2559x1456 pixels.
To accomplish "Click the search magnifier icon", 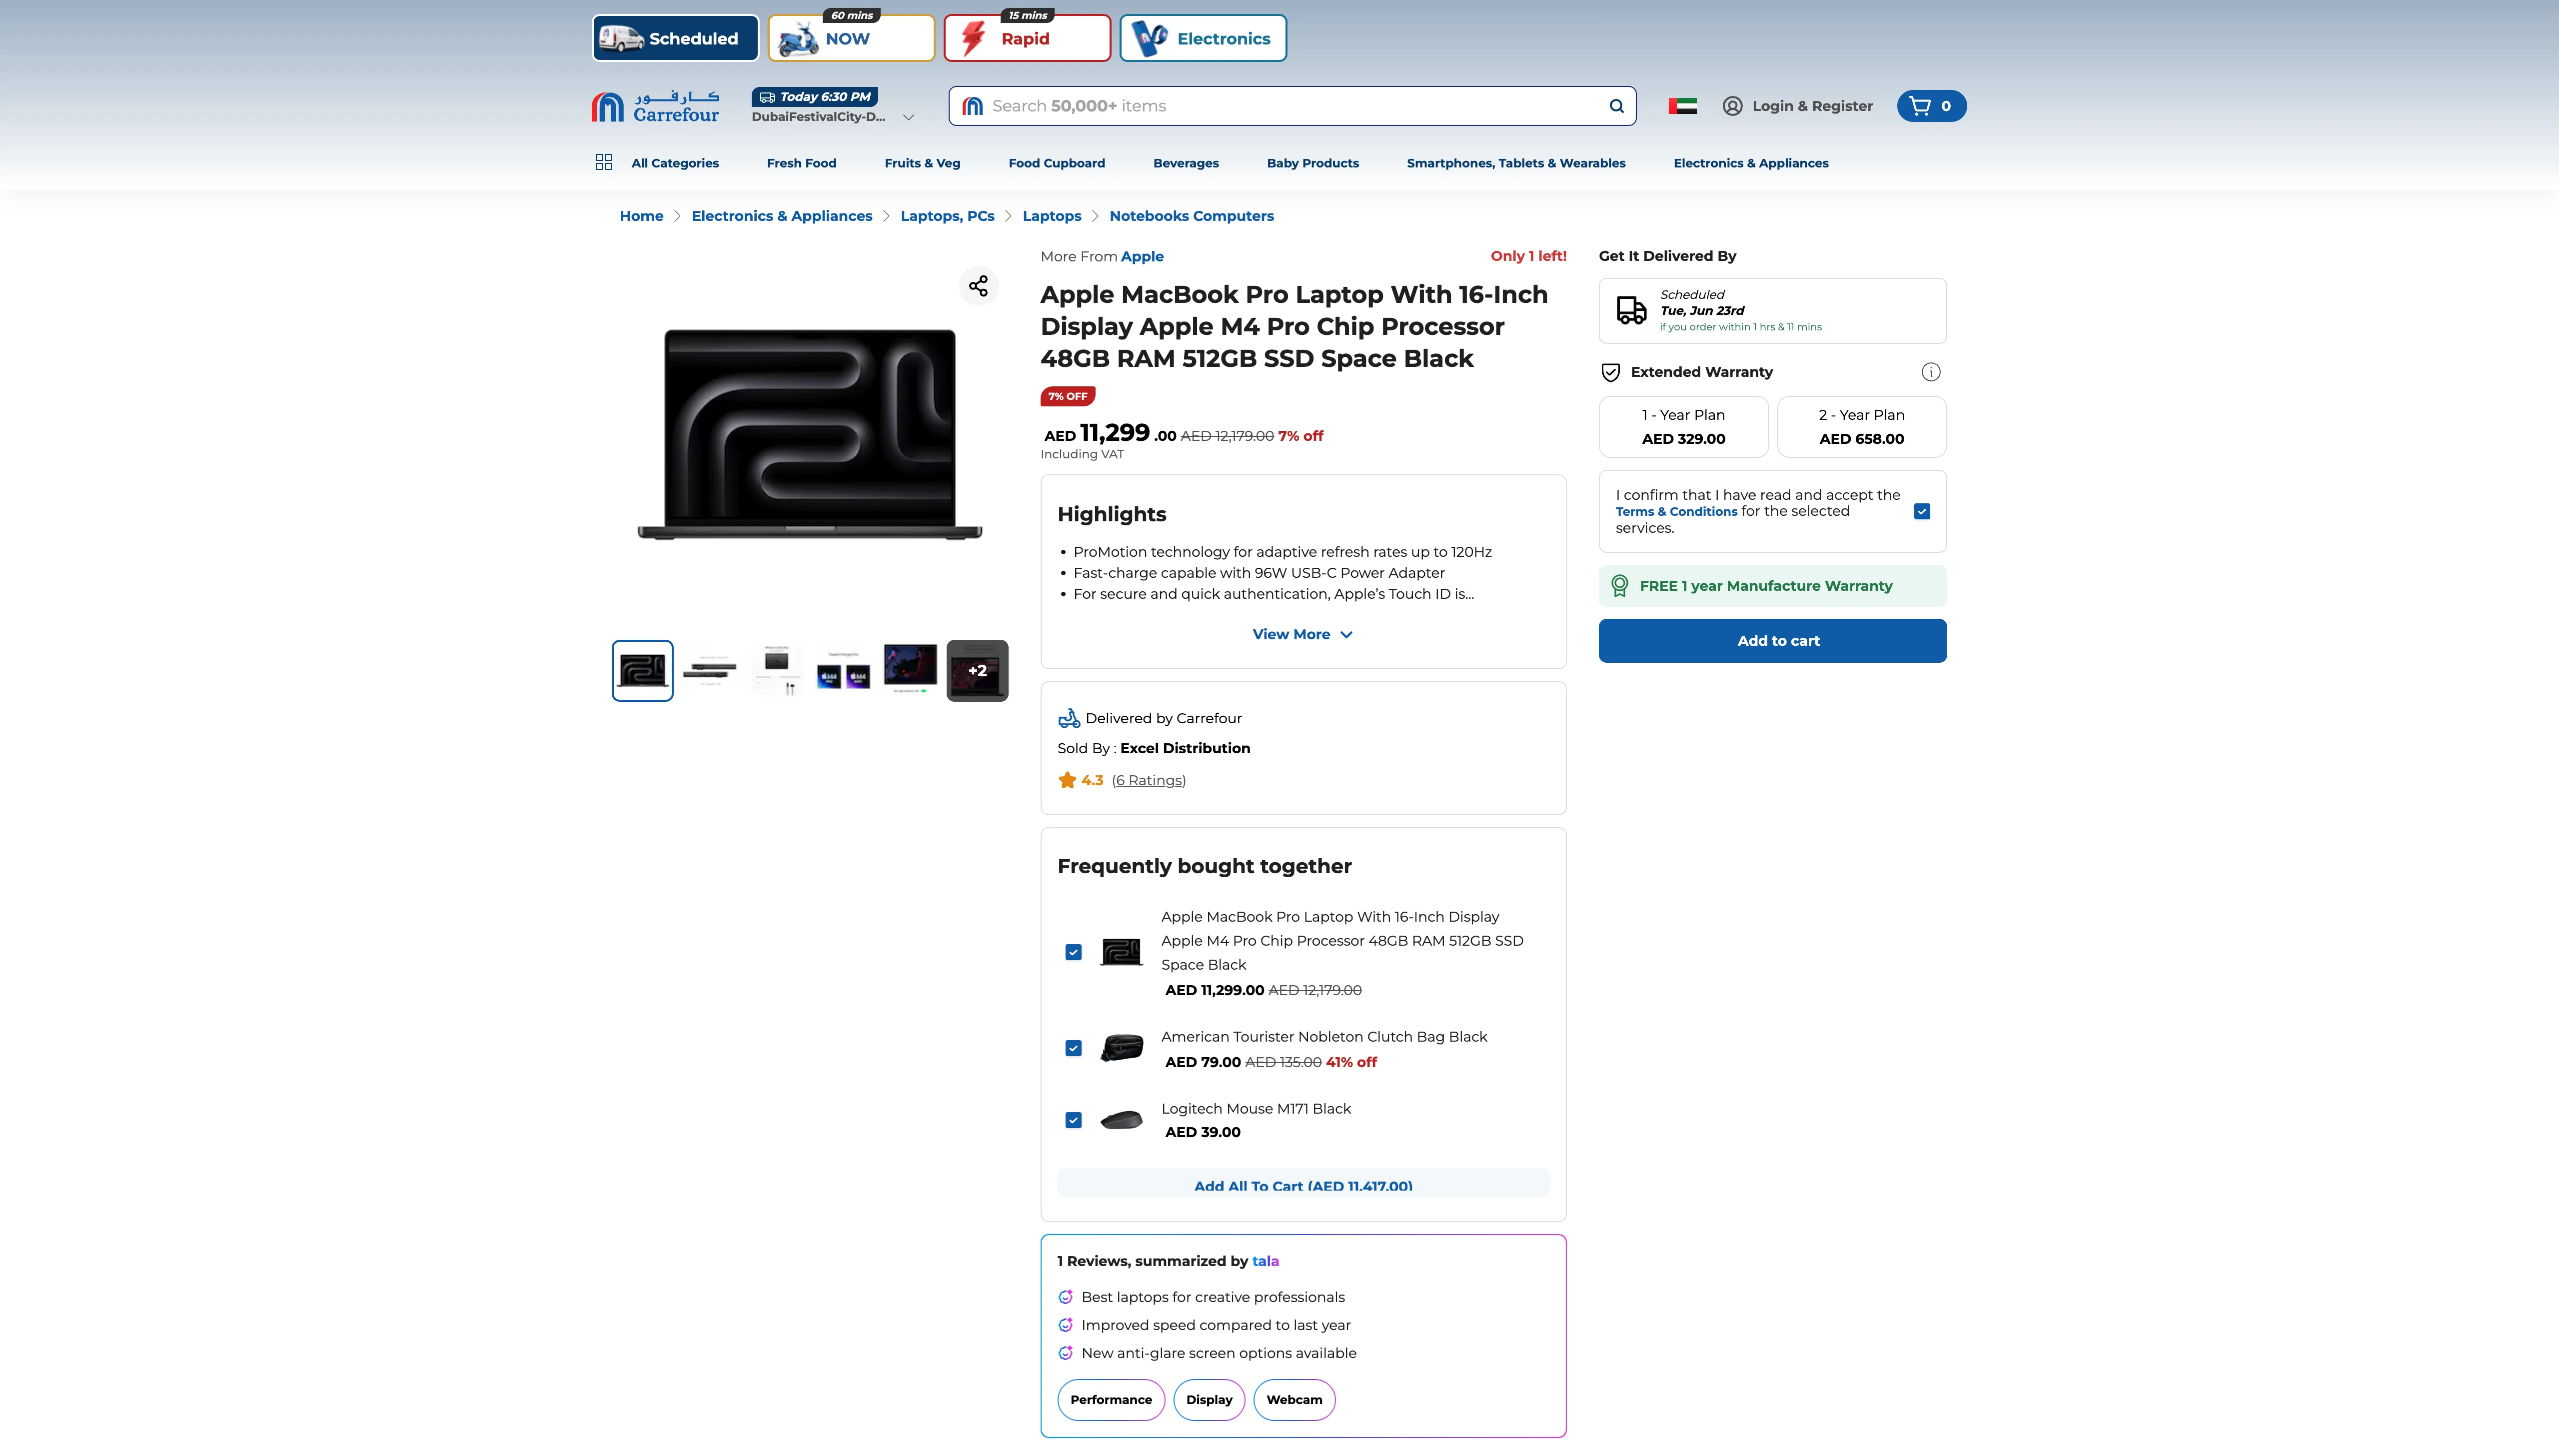I will pos(1616,106).
